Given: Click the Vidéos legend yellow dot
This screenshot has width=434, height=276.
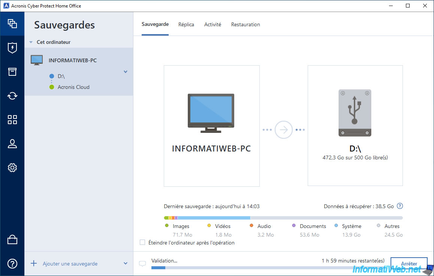Looking at the screenshot, I should (209, 225).
